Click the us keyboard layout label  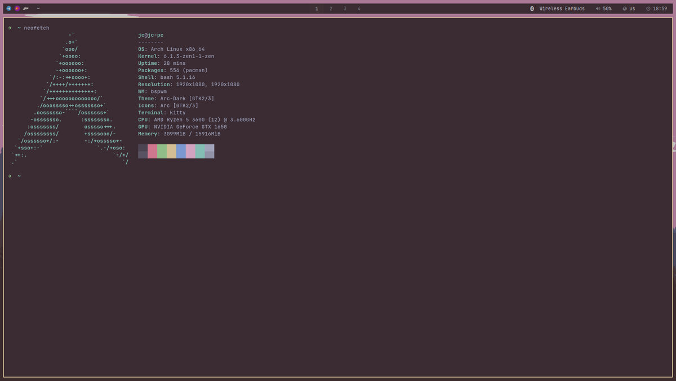pos(632,8)
